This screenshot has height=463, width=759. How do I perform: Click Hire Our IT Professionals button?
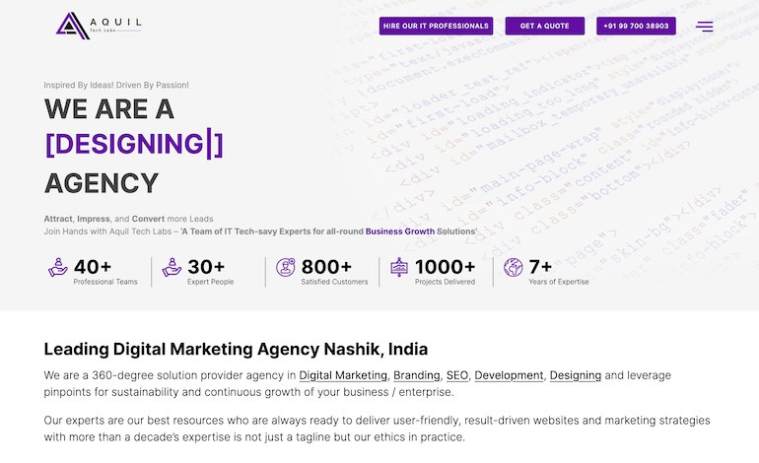[x=436, y=27]
